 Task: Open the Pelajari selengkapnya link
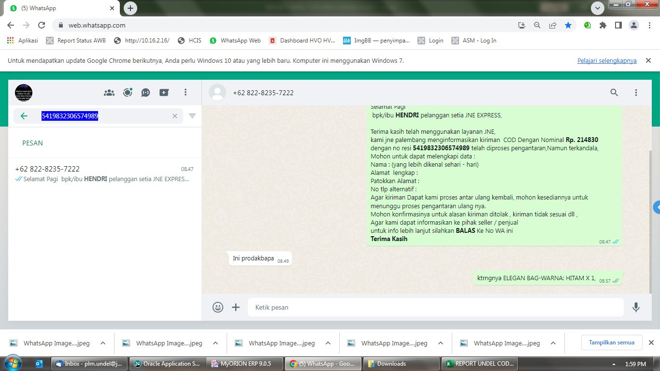coord(607,60)
